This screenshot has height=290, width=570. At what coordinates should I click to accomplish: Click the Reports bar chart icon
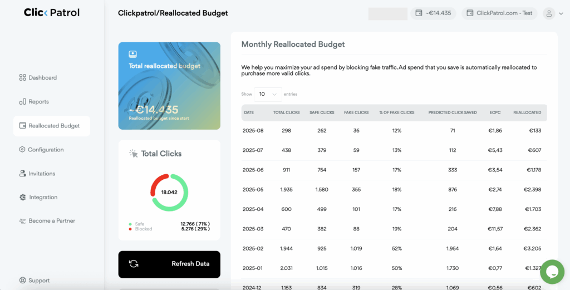pos(22,102)
